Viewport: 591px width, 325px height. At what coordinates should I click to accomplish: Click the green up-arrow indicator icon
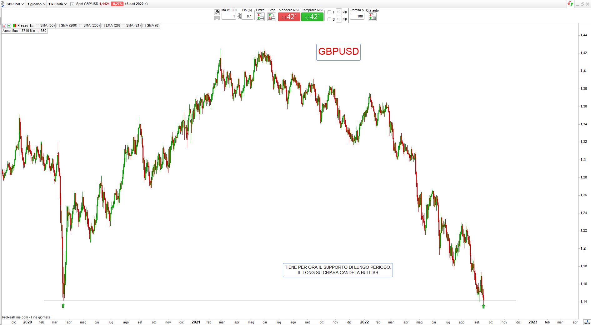(9, 26)
